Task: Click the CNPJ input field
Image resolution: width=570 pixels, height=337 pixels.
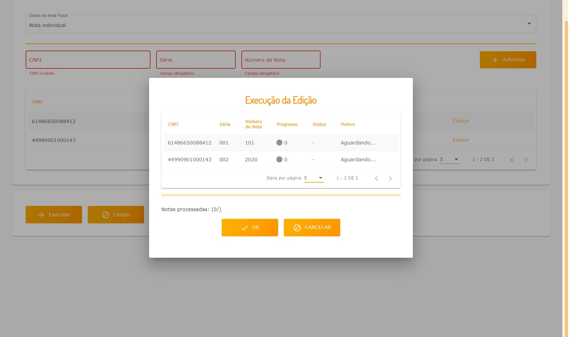Action: (x=88, y=60)
